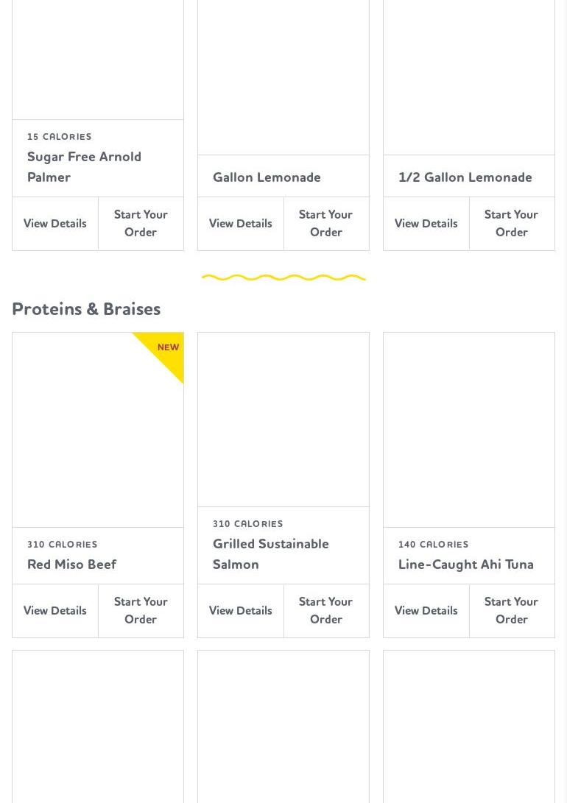Open the Red Miso Beef title link
The width and height of the screenshot is (567, 803).
click(x=71, y=565)
